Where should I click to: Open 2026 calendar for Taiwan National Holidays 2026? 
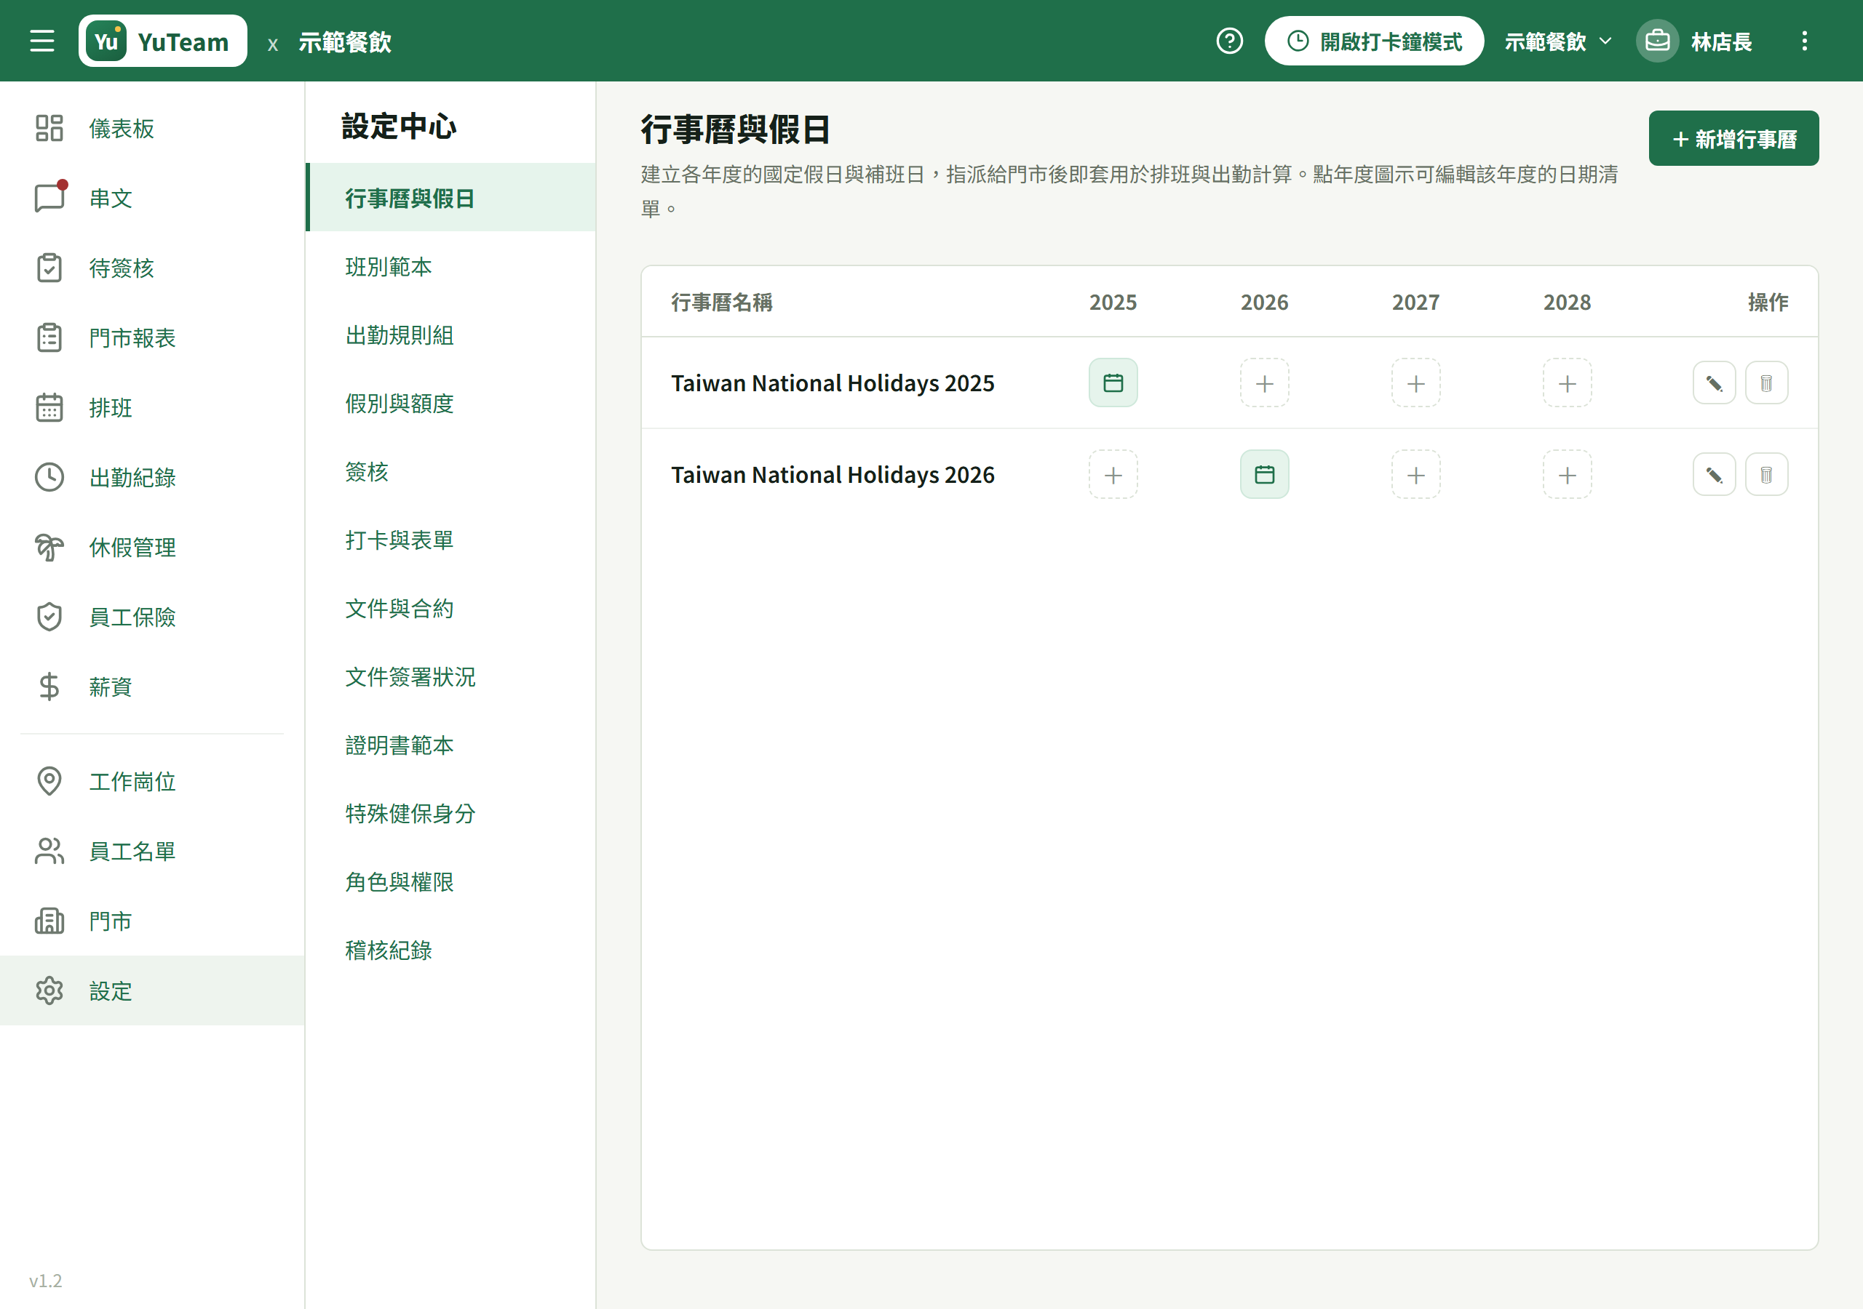pos(1264,474)
